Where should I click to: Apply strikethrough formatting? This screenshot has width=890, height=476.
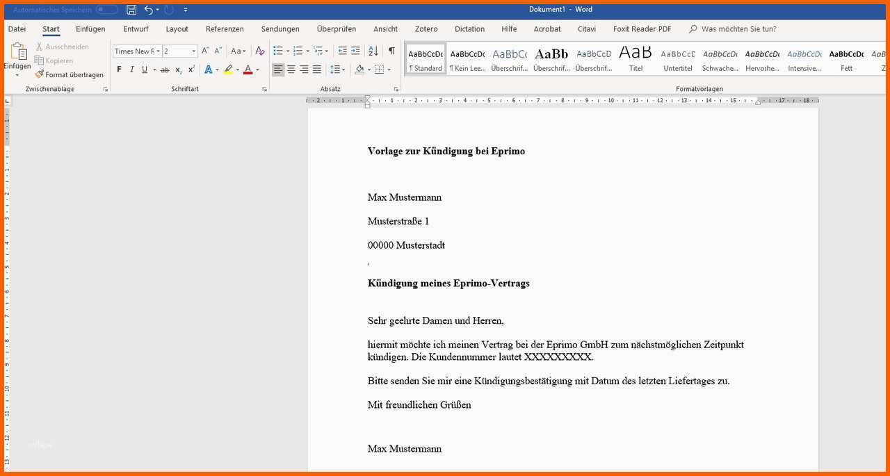[x=165, y=69]
